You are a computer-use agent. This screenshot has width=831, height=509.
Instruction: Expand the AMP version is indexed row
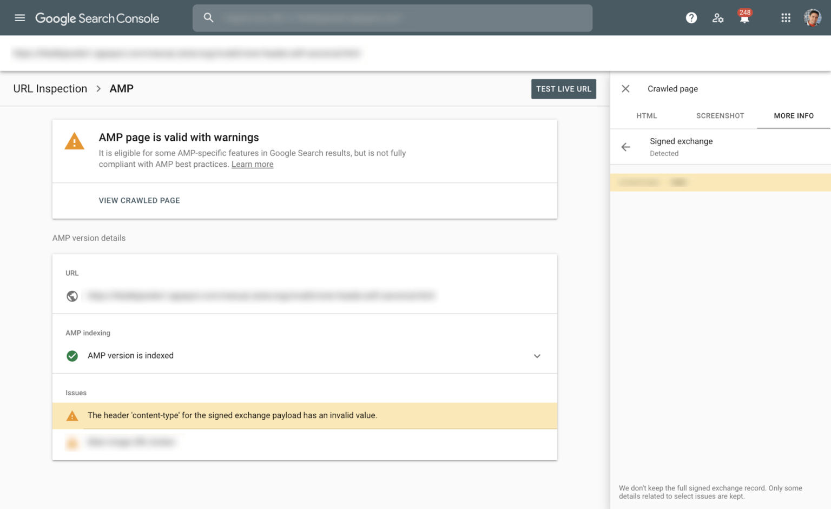point(537,356)
